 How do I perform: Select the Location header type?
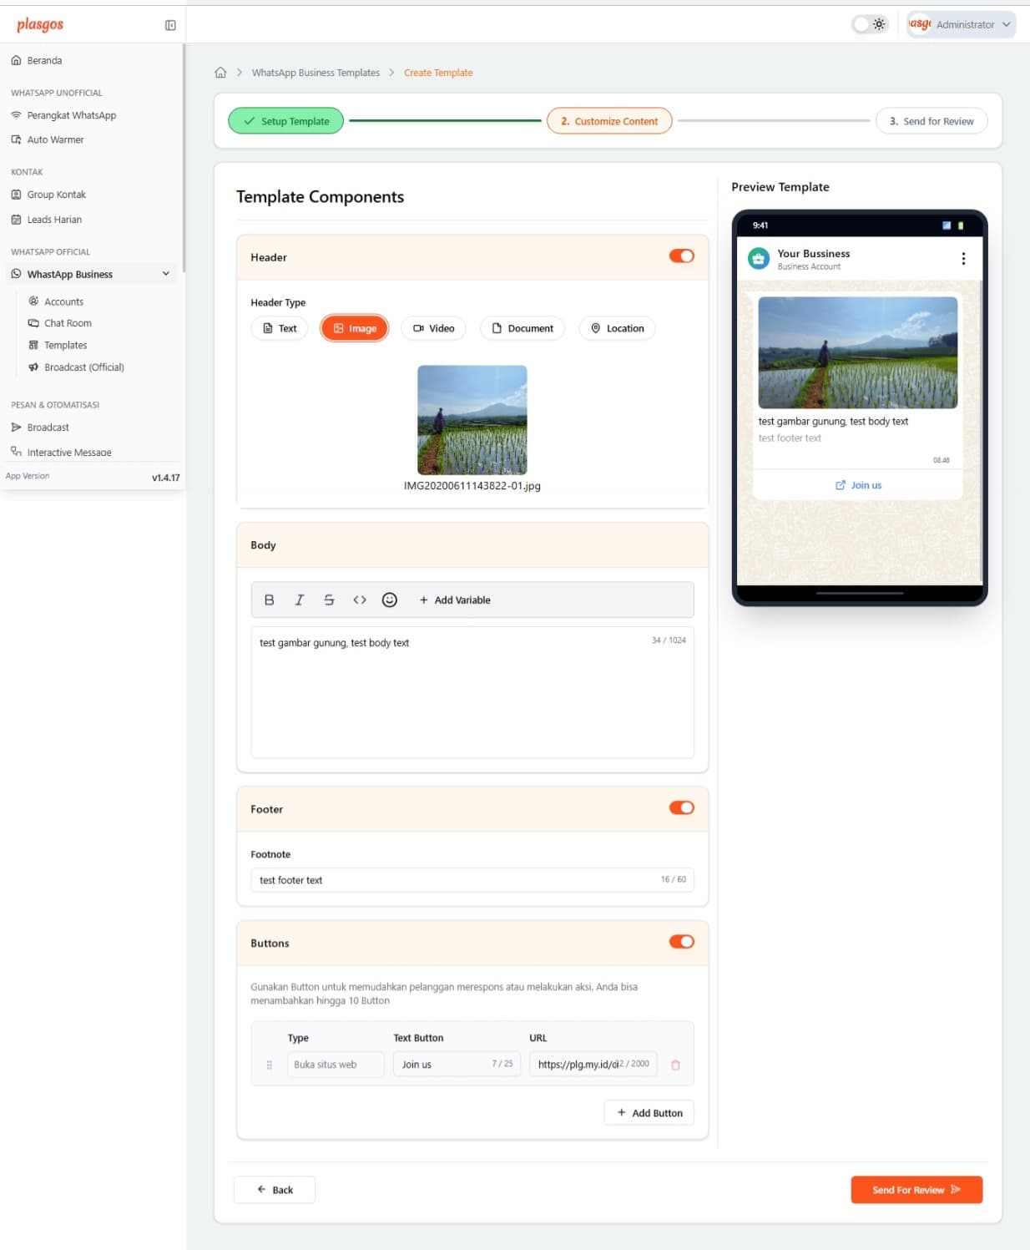pos(616,328)
